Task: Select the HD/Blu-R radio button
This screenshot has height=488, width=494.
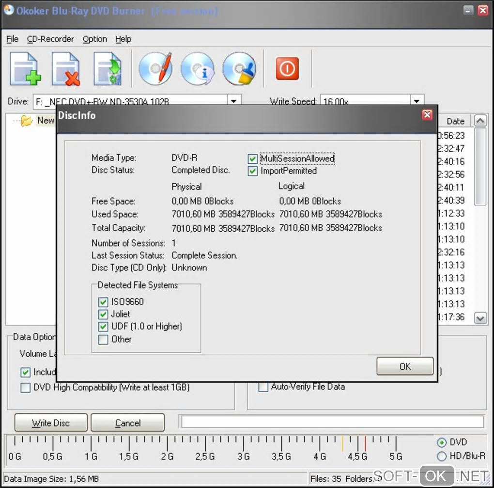Action: pos(441,456)
